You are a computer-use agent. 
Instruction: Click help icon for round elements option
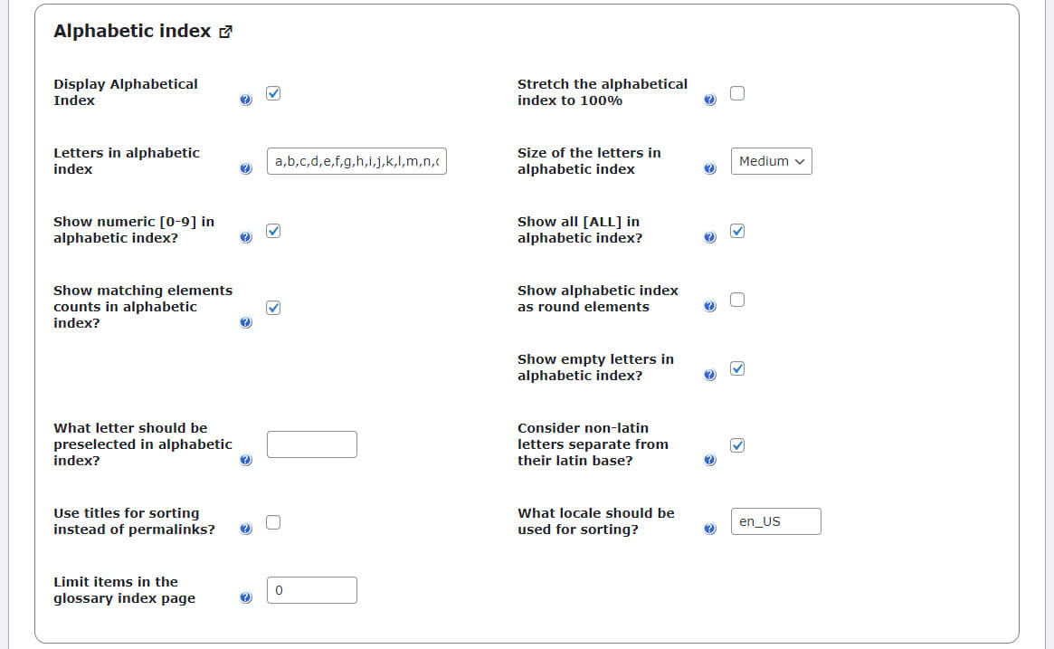point(709,306)
